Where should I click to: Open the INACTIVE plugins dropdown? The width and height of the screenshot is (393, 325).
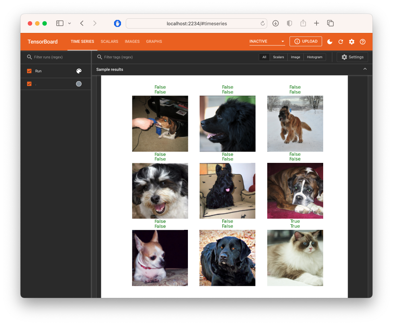pos(267,42)
